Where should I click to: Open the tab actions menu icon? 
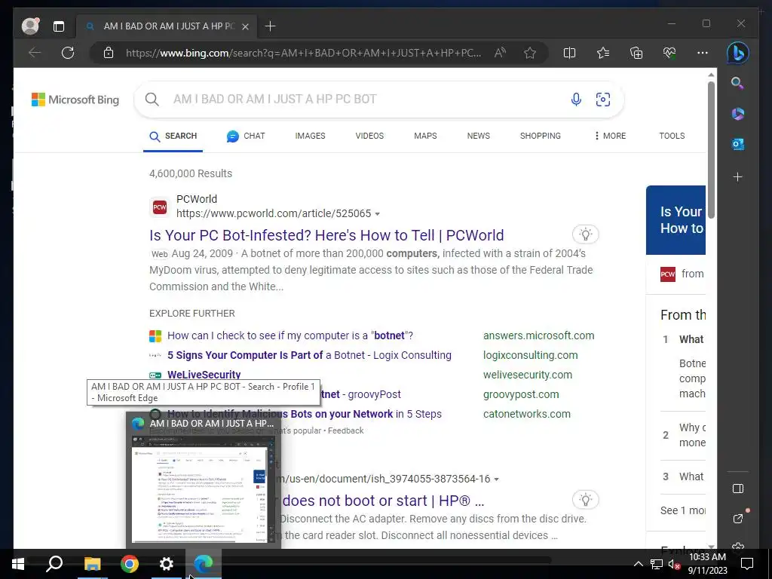59,26
